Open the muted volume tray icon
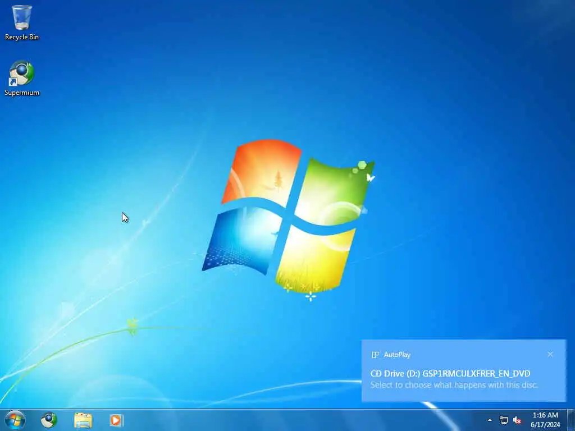 coord(517,420)
